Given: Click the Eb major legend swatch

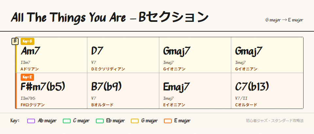Looking at the screenshot, I should (100, 121).
